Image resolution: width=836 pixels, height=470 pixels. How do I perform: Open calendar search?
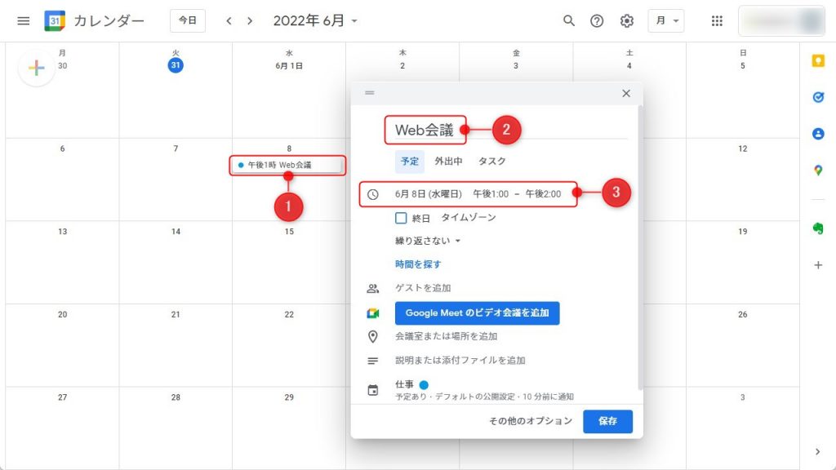[x=569, y=20]
